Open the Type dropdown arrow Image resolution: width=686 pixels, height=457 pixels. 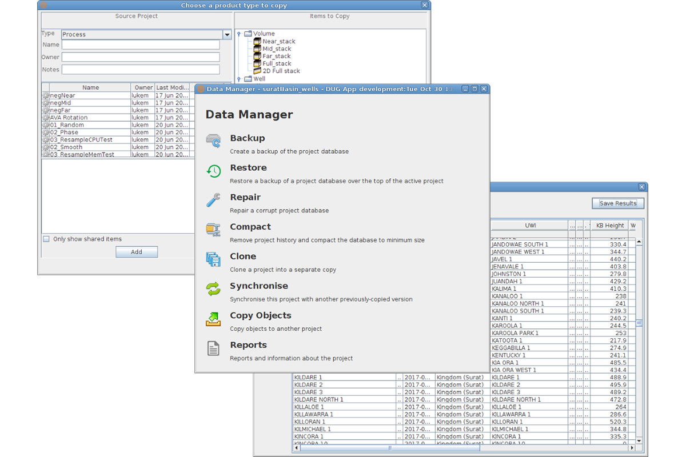coord(227,35)
